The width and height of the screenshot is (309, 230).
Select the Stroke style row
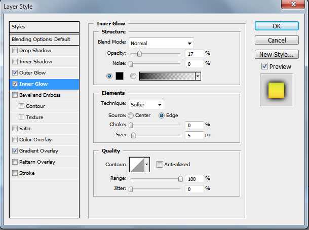pos(44,173)
